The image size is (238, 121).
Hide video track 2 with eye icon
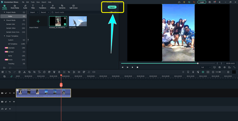14,93
